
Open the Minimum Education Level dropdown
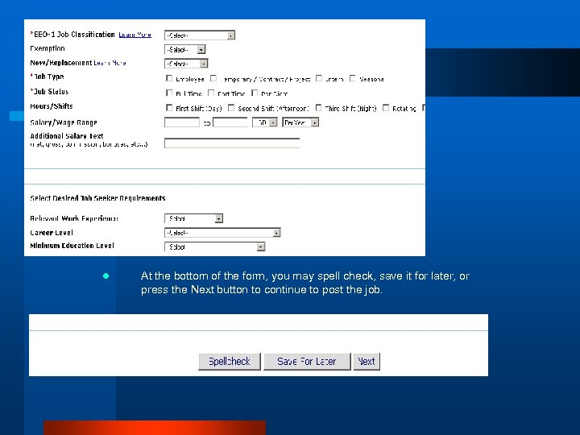(x=214, y=246)
